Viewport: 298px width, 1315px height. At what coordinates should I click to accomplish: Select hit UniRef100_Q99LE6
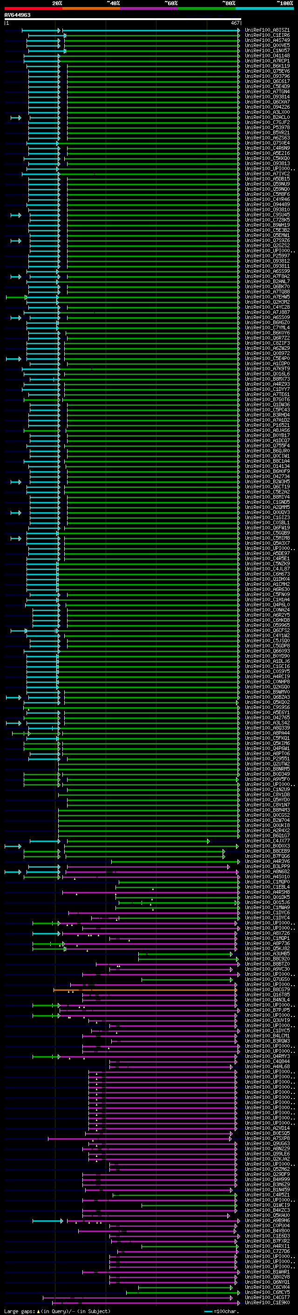267,1154
